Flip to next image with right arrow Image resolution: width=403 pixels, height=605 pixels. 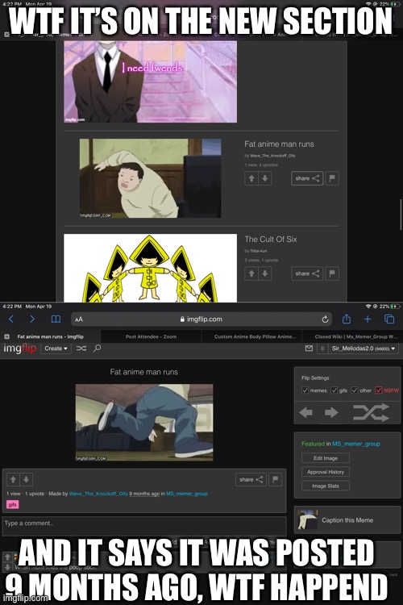(x=331, y=412)
